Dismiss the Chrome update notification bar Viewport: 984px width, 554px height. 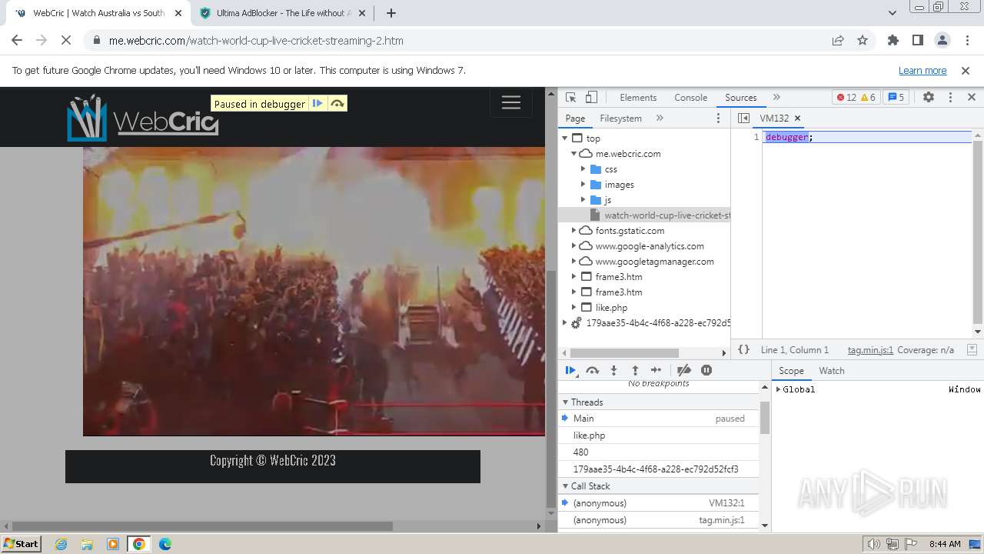click(x=966, y=71)
